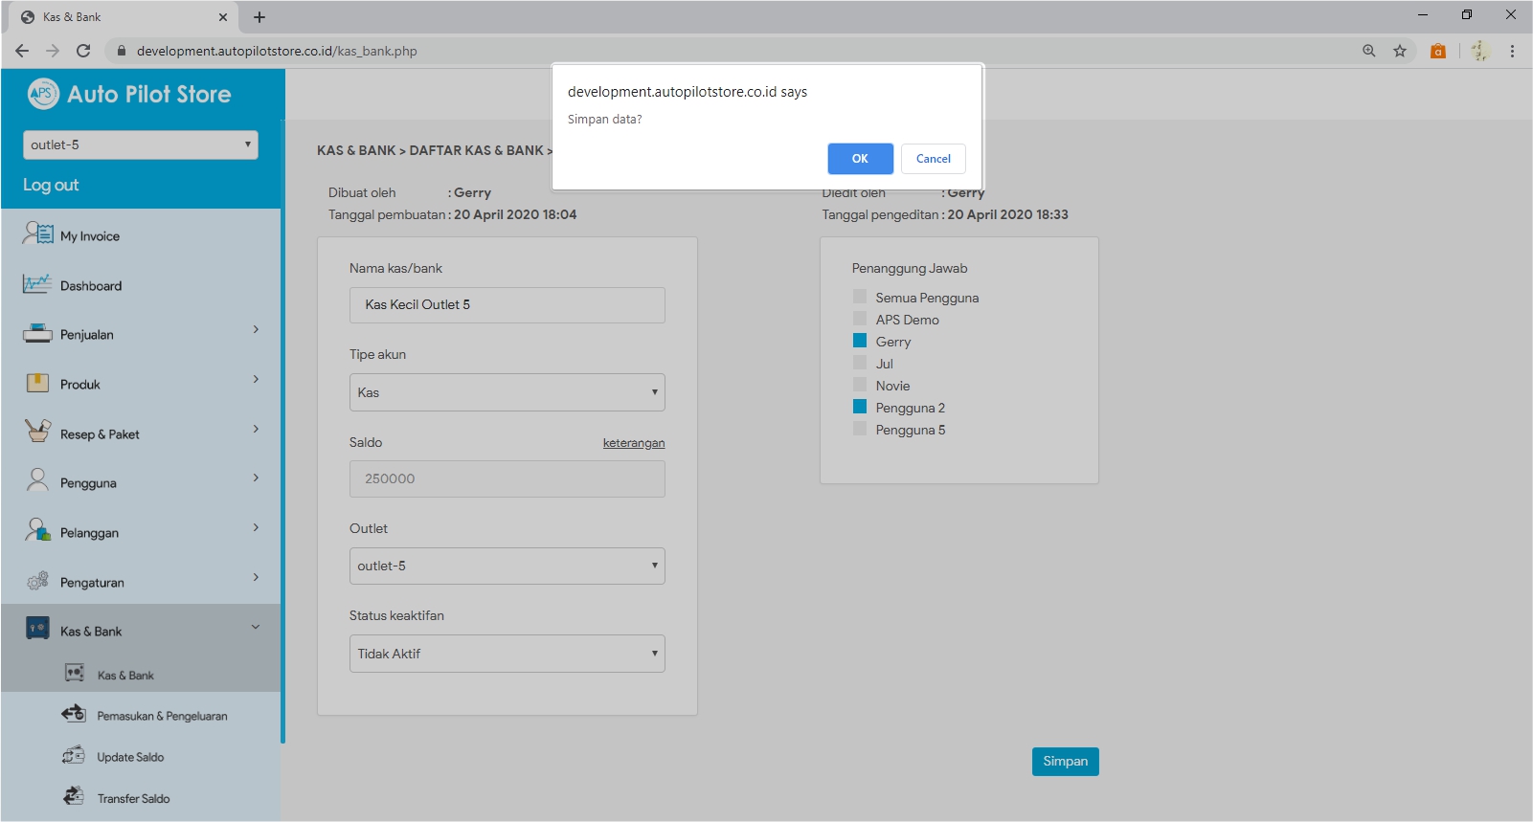1533x822 pixels.
Task: Uncheck the Gerry checkbox
Action: (x=860, y=341)
